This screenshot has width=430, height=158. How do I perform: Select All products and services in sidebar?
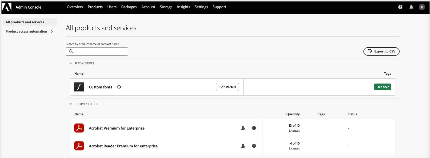30,22
